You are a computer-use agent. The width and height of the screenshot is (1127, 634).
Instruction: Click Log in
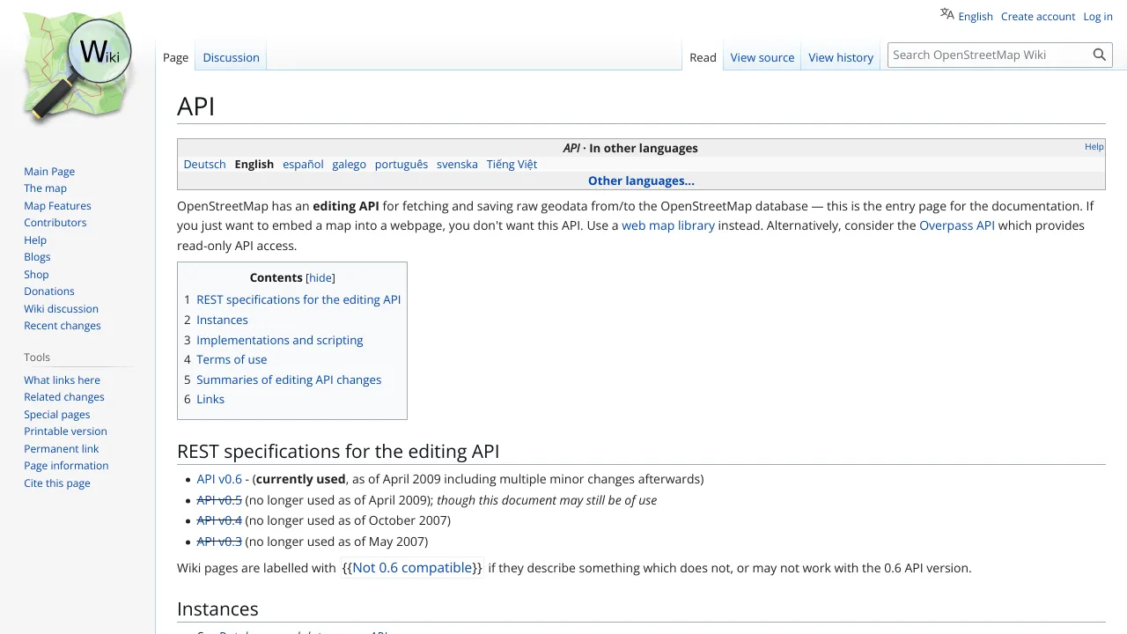coord(1098,16)
